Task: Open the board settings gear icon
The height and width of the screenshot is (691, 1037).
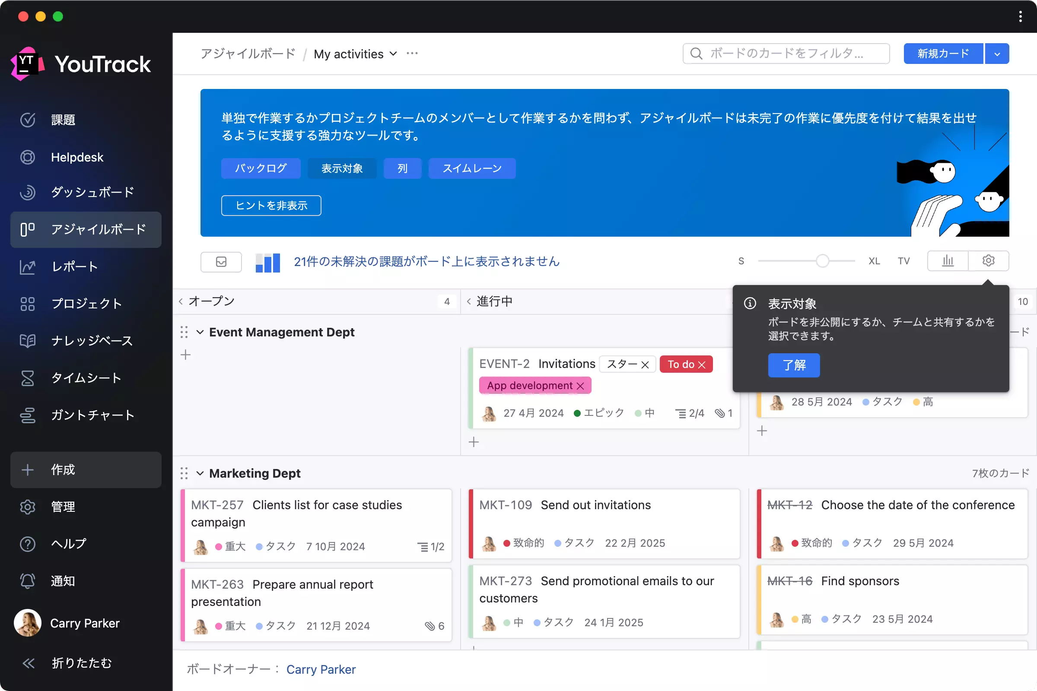Action: [x=988, y=261]
